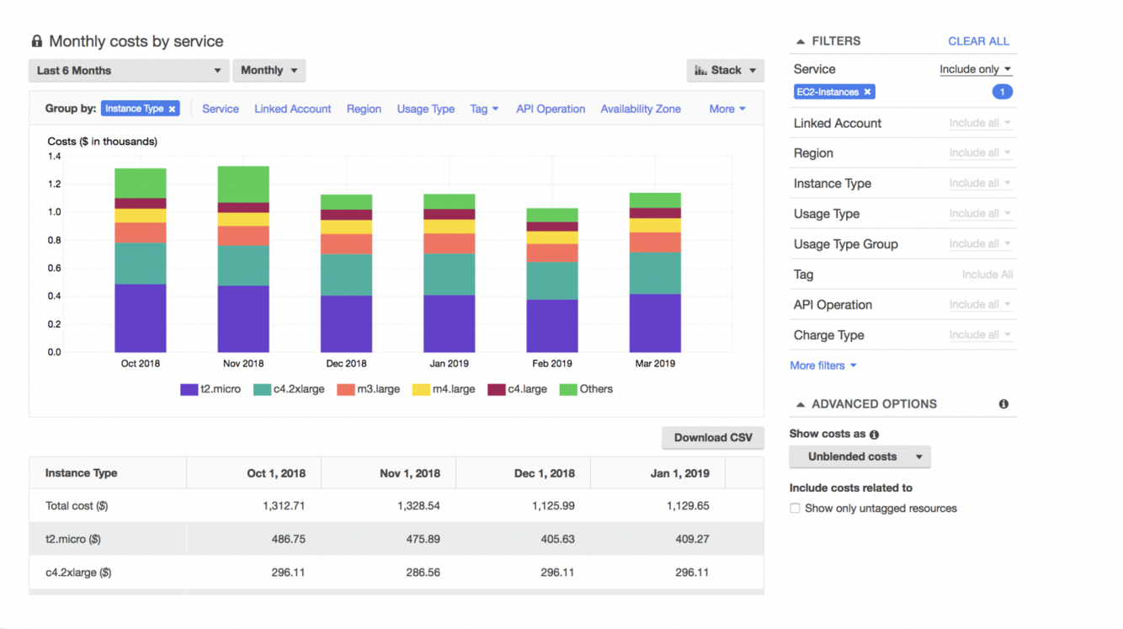Enable Show only untagged resources
This screenshot has width=1123, height=629.
tap(795, 509)
